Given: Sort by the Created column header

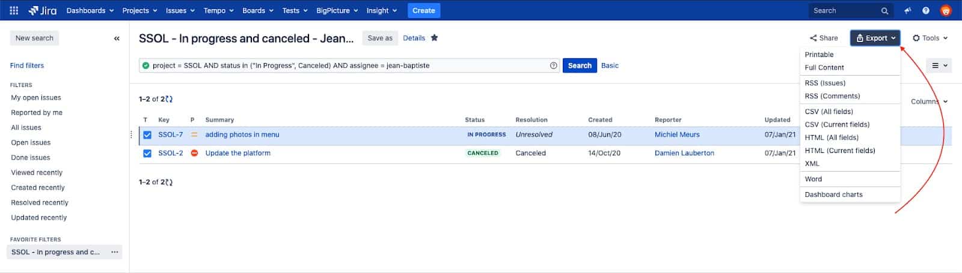Looking at the screenshot, I should point(600,120).
